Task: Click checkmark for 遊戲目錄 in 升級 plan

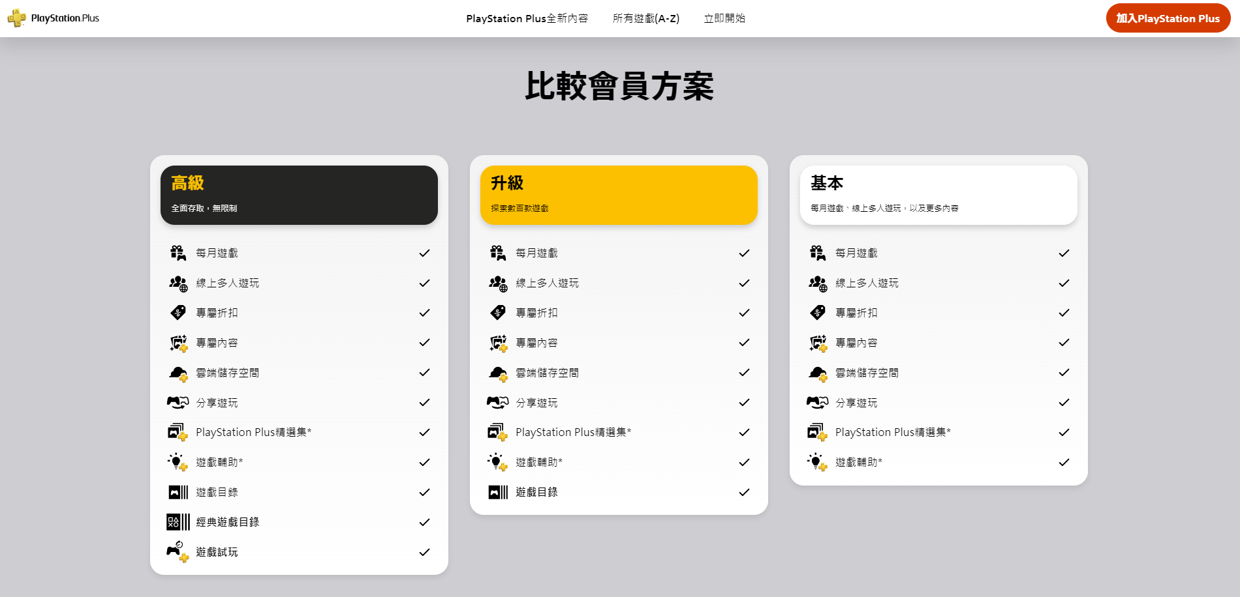Action: click(x=744, y=492)
